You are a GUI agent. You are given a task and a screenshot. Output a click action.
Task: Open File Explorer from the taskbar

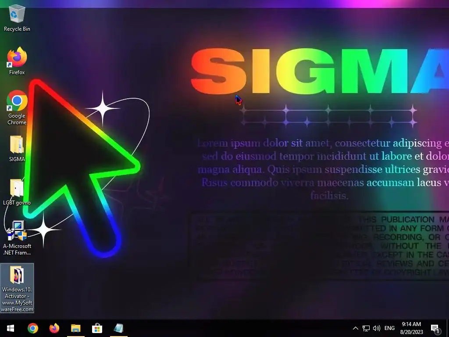(x=75, y=328)
